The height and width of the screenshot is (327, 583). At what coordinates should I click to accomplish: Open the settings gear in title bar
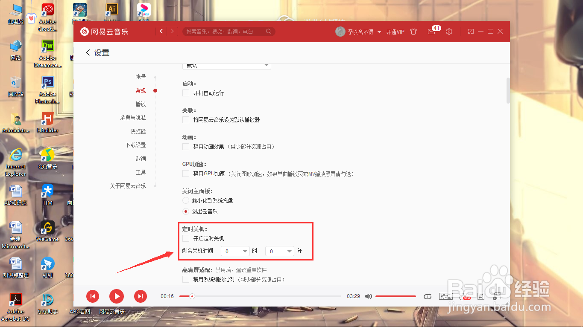tap(449, 32)
